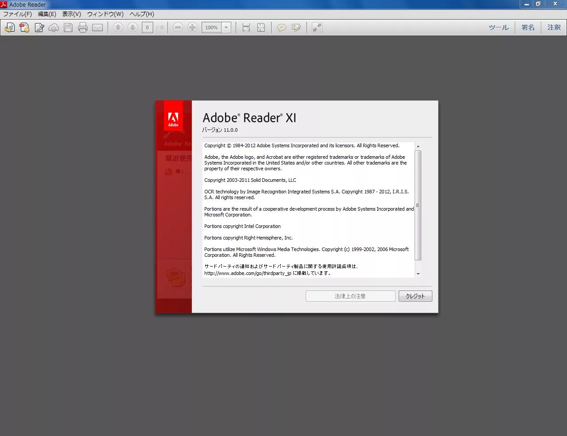Click the Email envelope icon
567x436 pixels.
97,27
